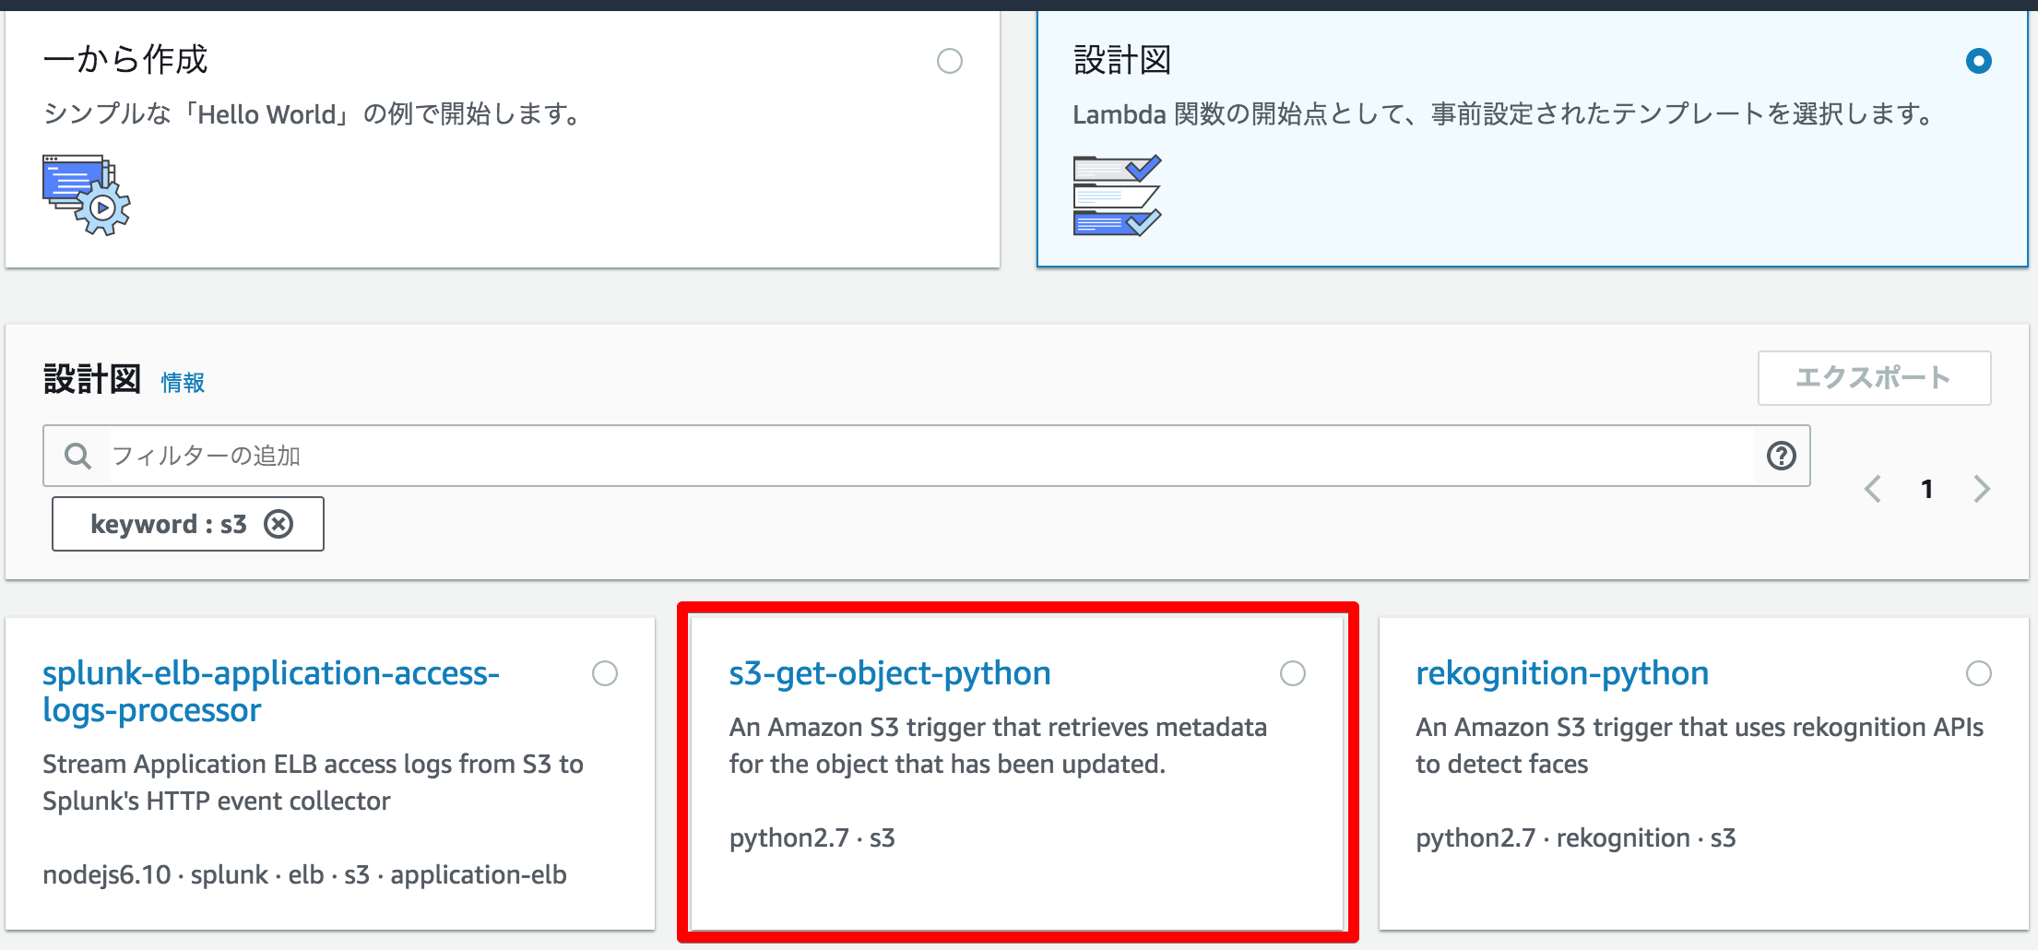The width and height of the screenshot is (2038, 950).
Task: Click the 一から作成 card title
Action: point(125,60)
